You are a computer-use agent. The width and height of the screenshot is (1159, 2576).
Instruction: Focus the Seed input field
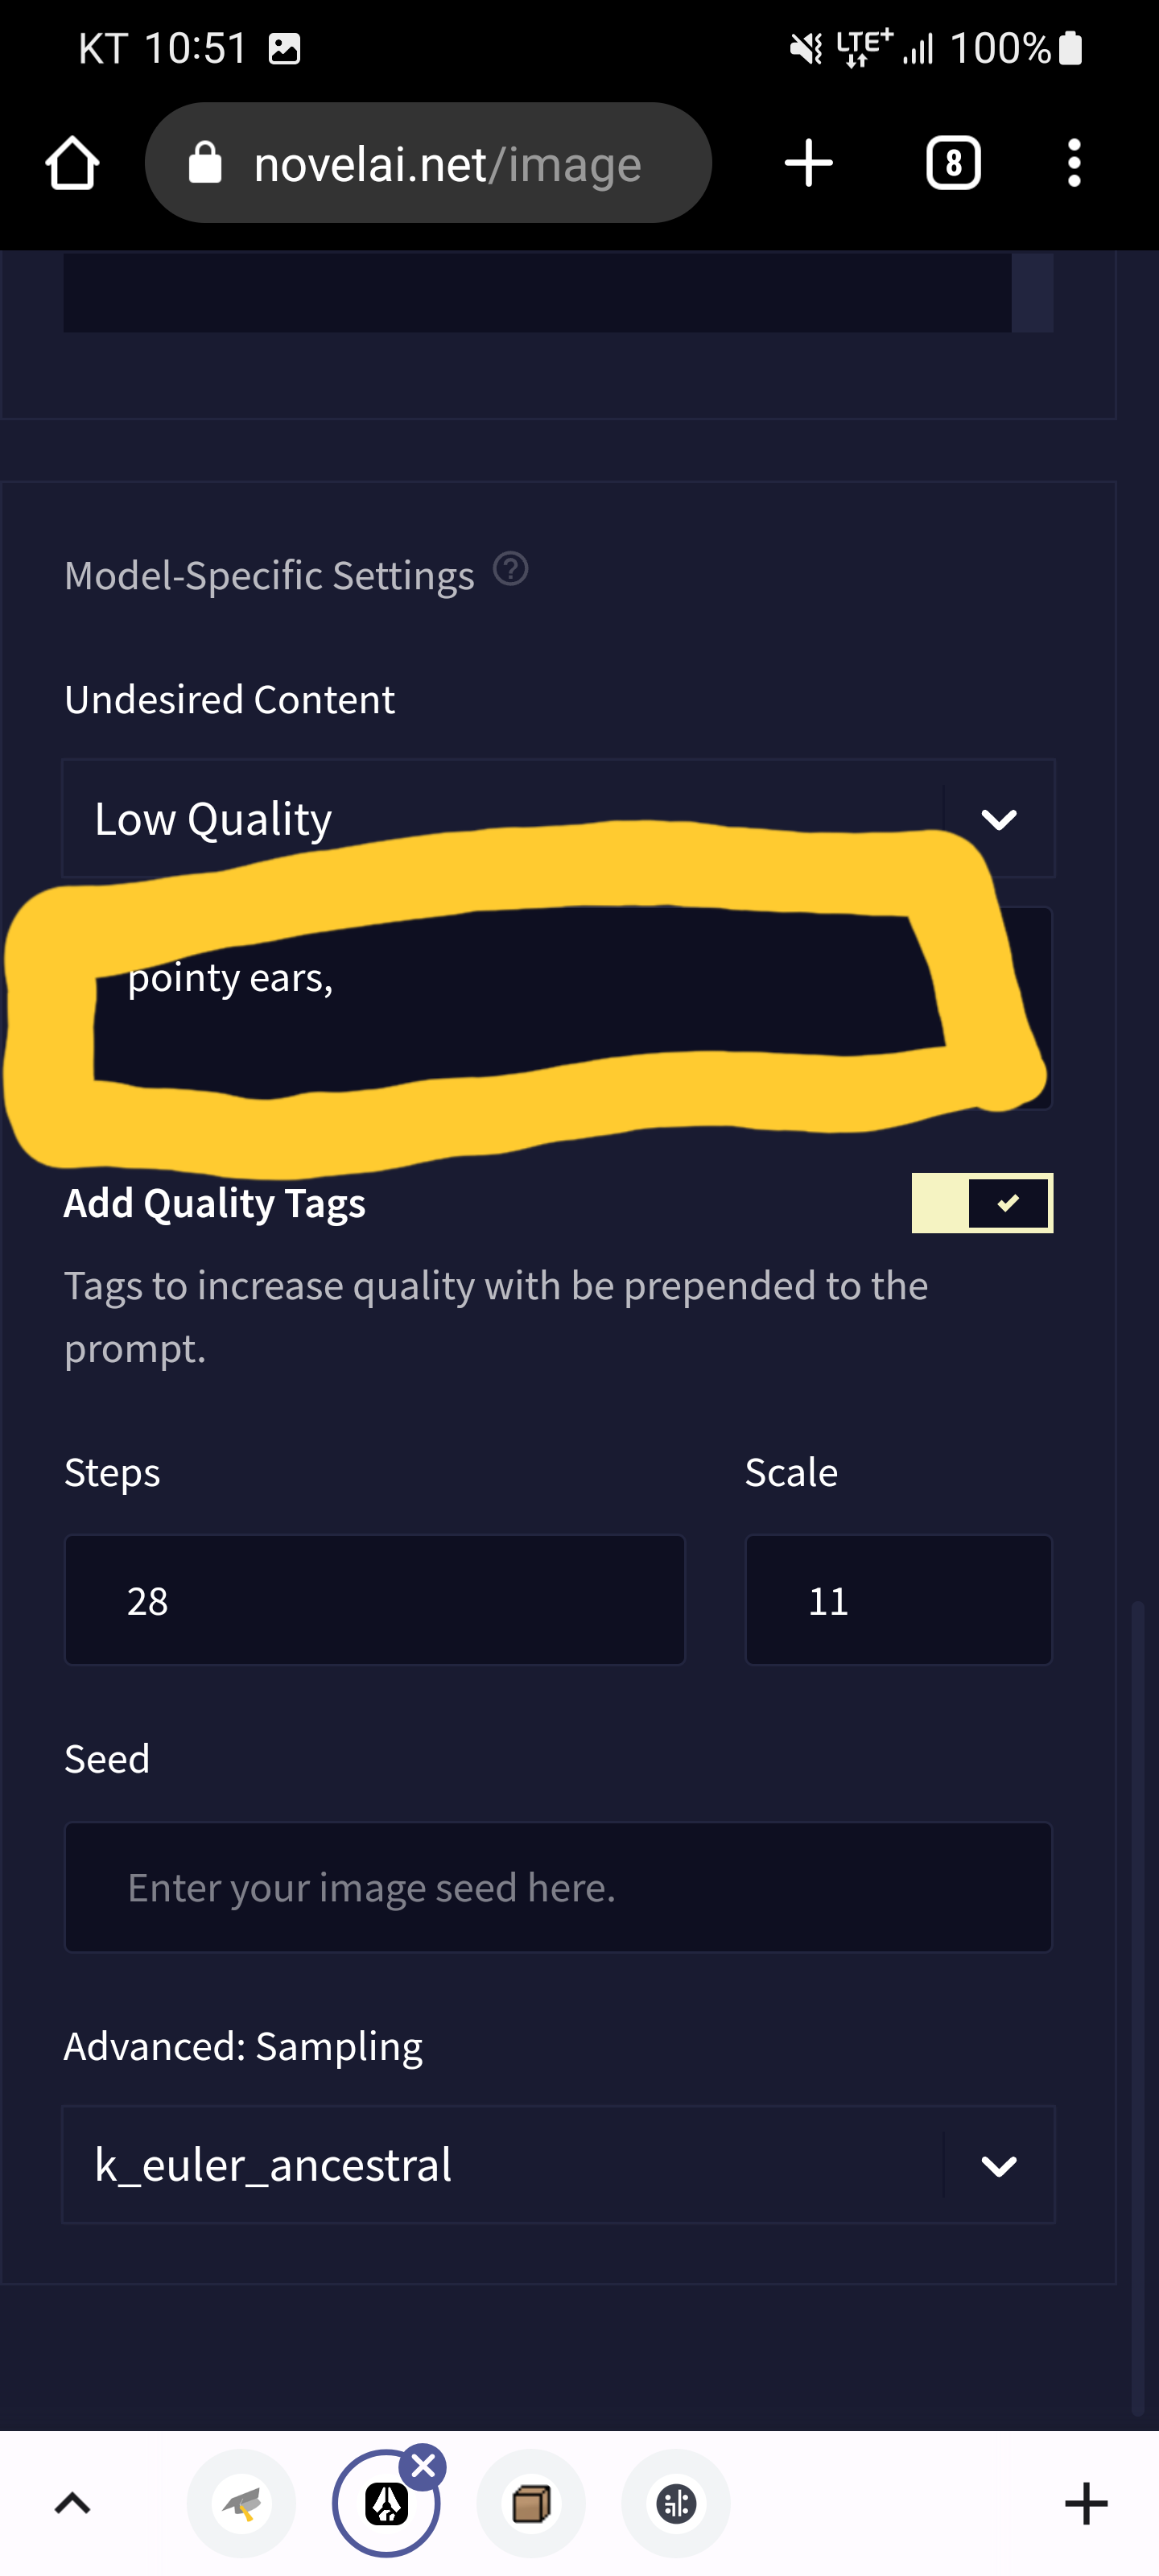[x=558, y=1887]
